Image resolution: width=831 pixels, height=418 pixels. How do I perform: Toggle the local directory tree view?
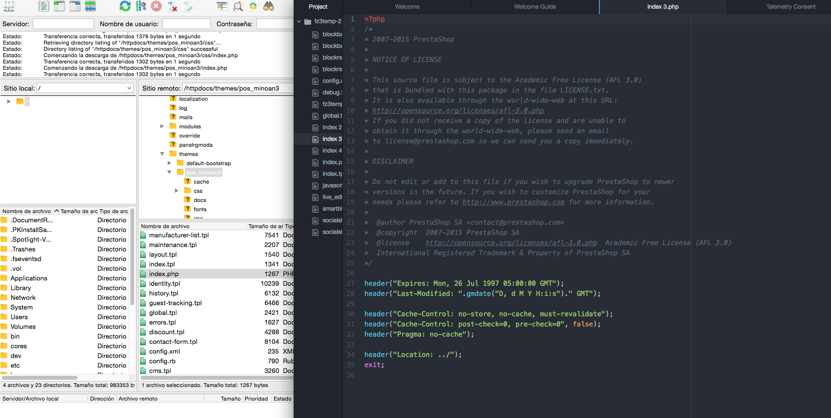point(59,6)
